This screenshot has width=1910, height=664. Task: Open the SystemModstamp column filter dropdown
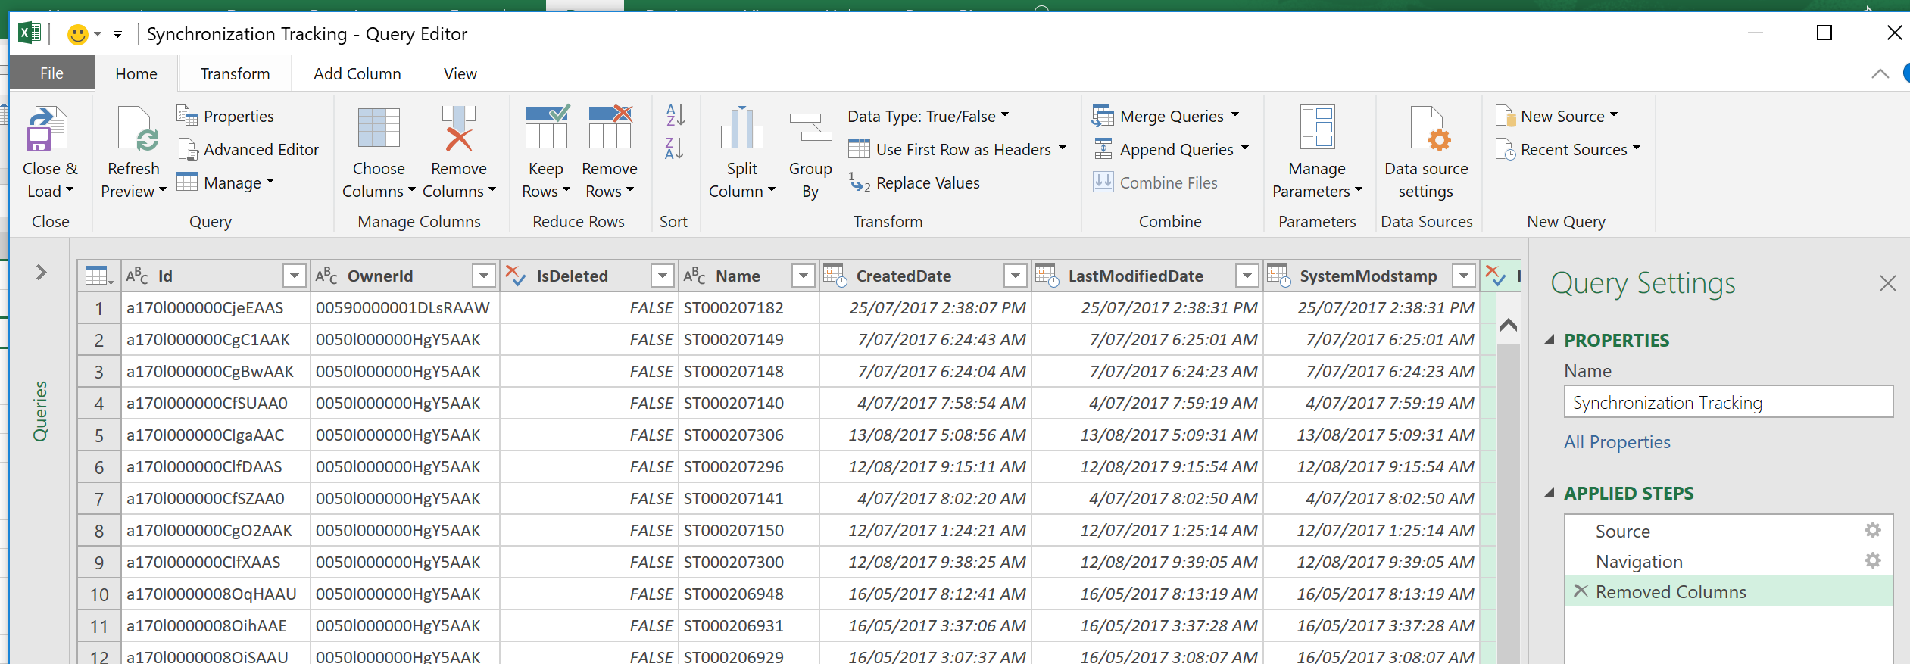click(x=1463, y=276)
